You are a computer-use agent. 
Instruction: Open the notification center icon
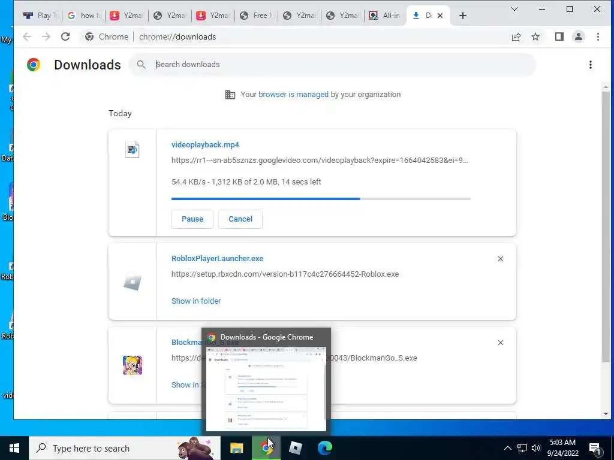pyautogui.click(x=595, y=448)
